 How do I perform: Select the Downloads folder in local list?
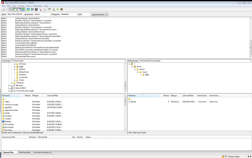pyautogui.click(x=9, y=127)
